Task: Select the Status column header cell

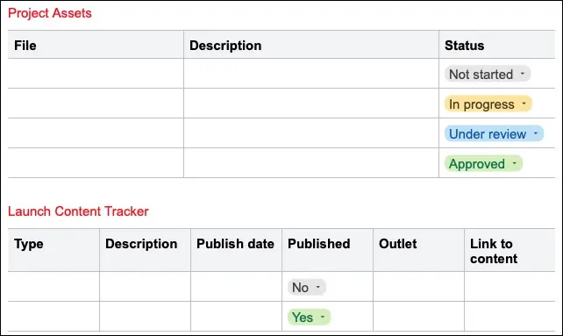Action: click(x=497, y=45)
